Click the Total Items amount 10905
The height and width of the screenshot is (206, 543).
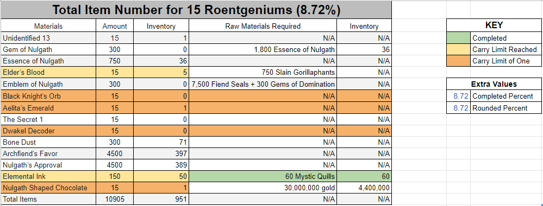pyautogui.click(x=115, y=199)
